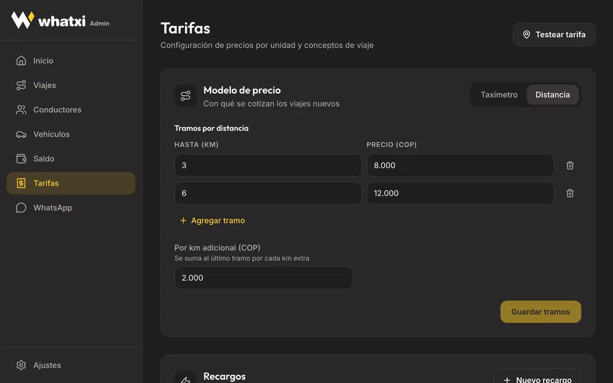Viewport: 613px width, 383px height.
Task: Open WhatsApp settings page
Action: tap(71, 208)
